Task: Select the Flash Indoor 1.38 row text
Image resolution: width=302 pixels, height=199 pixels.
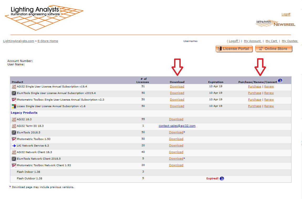Action: click(29, 172)
